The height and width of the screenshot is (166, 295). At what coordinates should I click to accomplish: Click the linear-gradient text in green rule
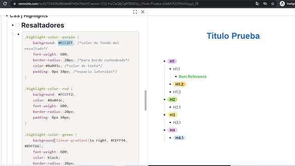point(72,140)
